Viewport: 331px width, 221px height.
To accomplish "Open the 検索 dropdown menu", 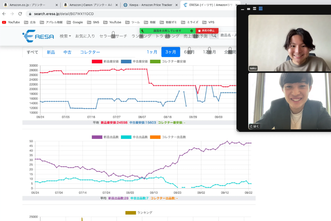I will coord(65,36).
